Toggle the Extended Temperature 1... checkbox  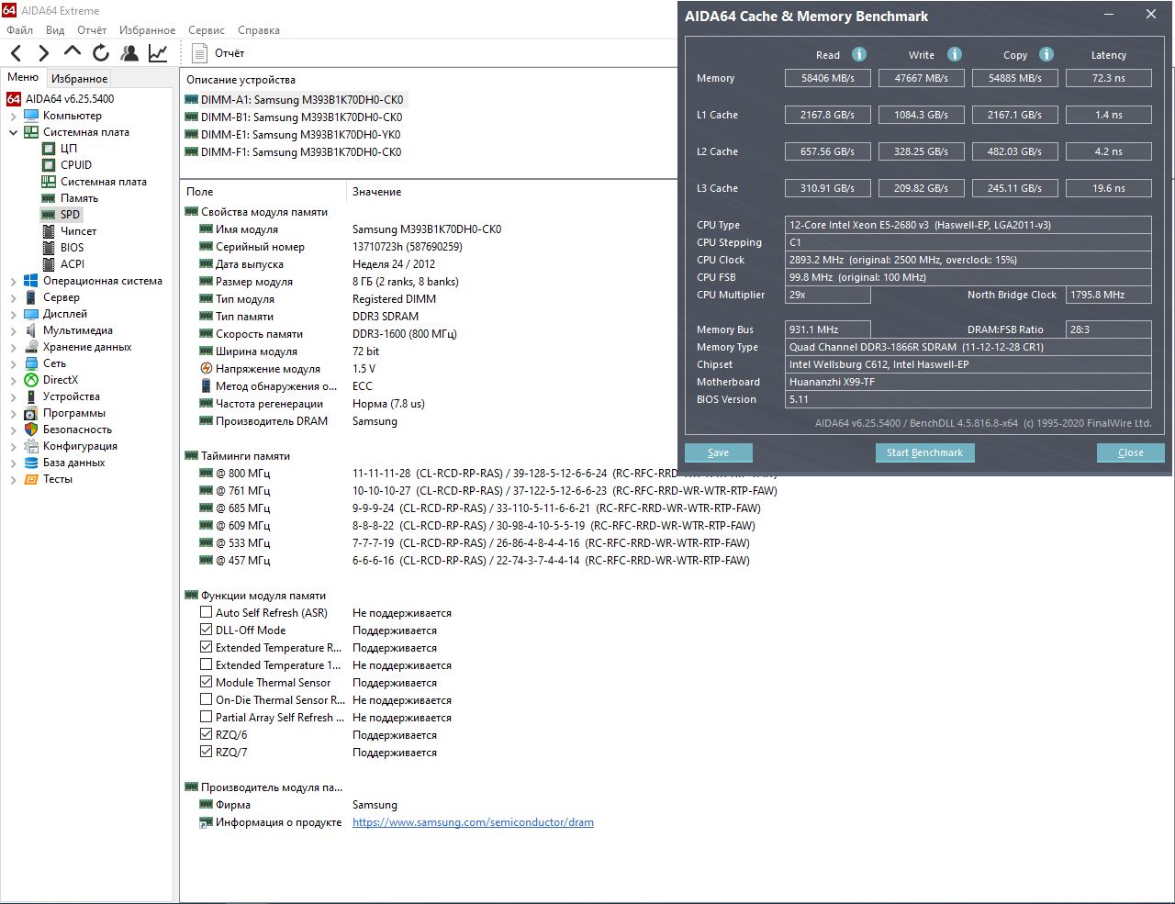tap(207, 664)
